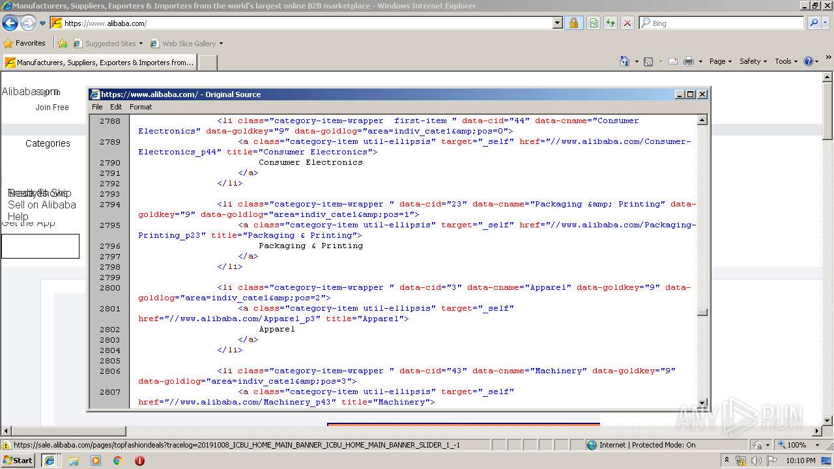The height and width of the screenshot is (469, 834).
Task: Click Internet Explorer taskbar icon
Action: pyautogui.click(x=49, y=460)
